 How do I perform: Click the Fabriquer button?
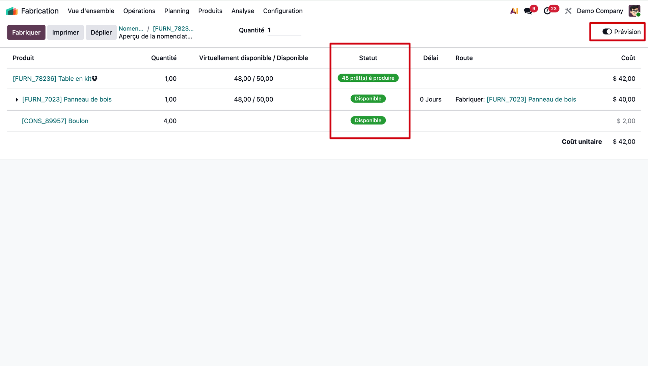coord(26,32)
